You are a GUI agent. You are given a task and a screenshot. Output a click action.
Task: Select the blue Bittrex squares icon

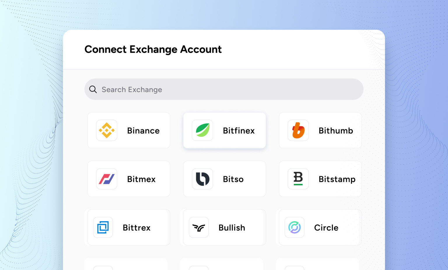[103, 228]
